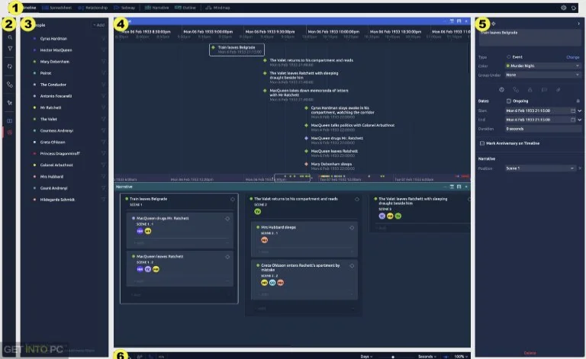The height and width of the screenshot is (359, 586).
Task: Click diamond icon on Valet returns compartment card
Action: point(357,199)
